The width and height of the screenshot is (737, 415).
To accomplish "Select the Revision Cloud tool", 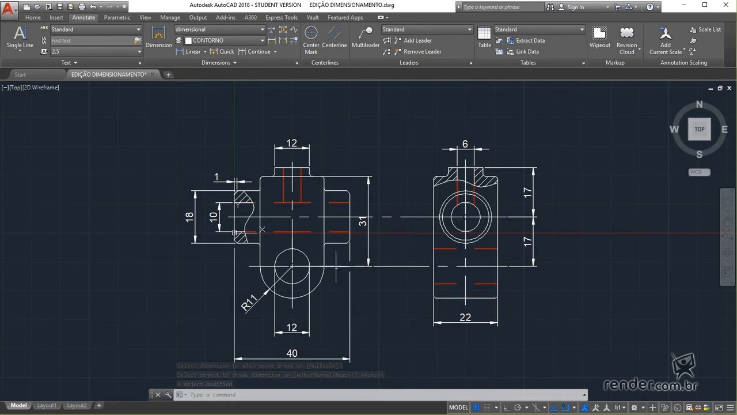I will [627, 40].
